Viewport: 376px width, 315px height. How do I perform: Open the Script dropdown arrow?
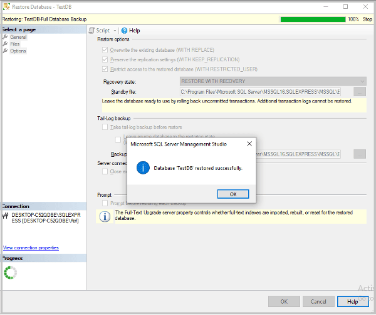[x=115, y=31]
